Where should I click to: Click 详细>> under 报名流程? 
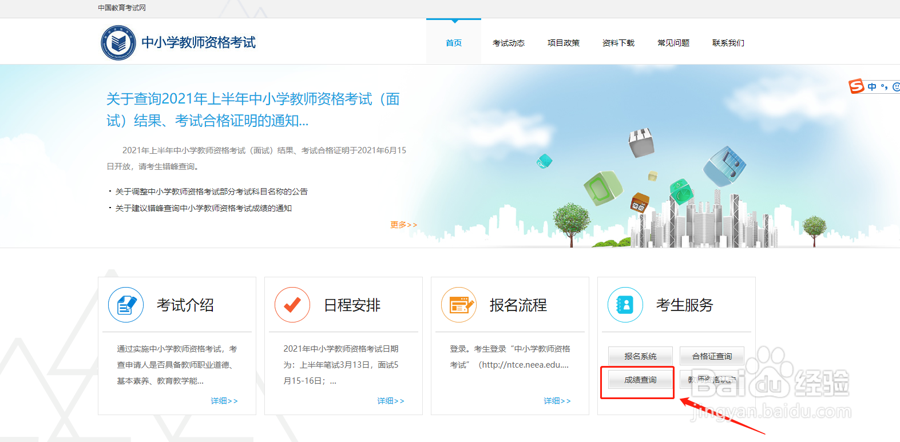tap(557, 401)
